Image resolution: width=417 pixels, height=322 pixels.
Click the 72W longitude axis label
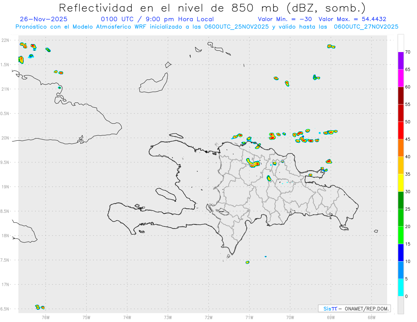click(x=208, y=317)
